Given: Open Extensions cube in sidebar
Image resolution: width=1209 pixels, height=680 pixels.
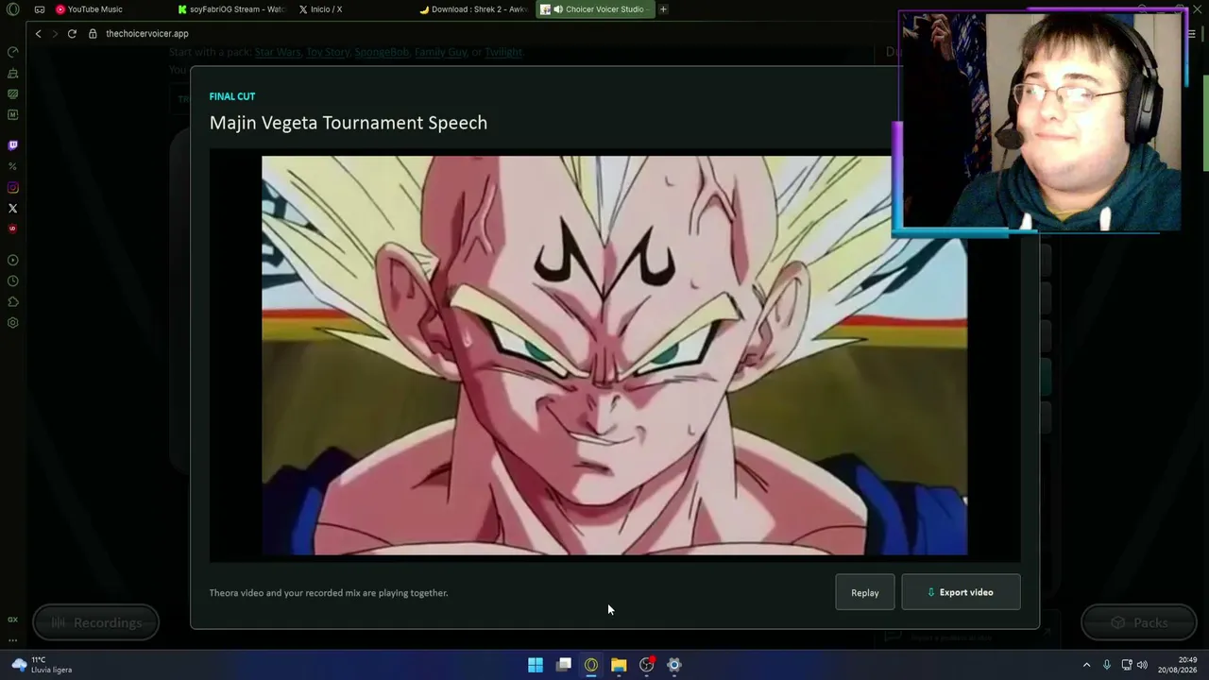Looking at the screenshot, I should 13,301.
